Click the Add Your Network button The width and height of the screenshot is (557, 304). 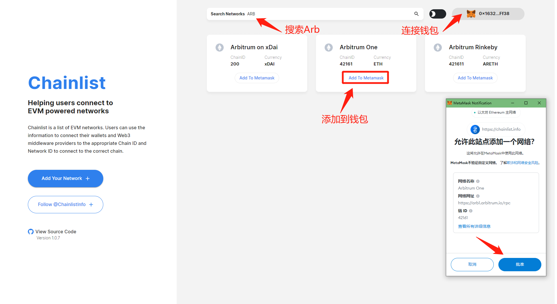pyautogui.click(x=66, y=179)
